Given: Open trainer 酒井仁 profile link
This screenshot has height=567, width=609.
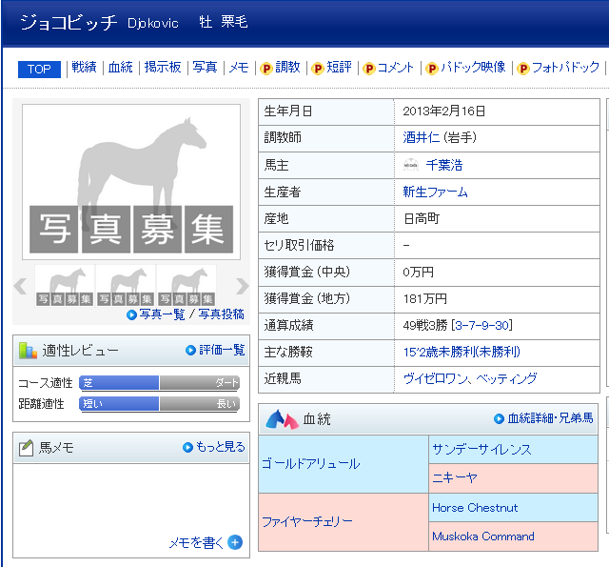Looking at the screenshot, I should pos(427,137).
